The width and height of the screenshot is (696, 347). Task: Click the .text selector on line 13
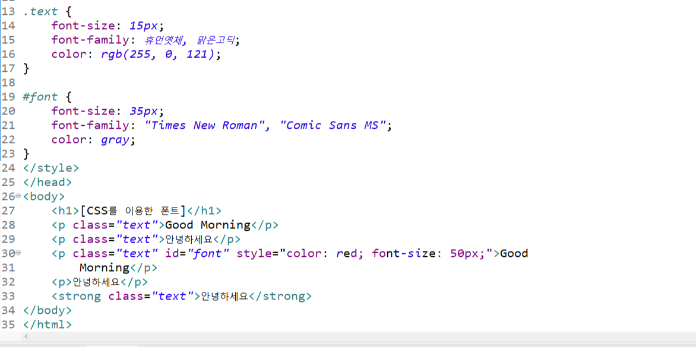(40, 11)
